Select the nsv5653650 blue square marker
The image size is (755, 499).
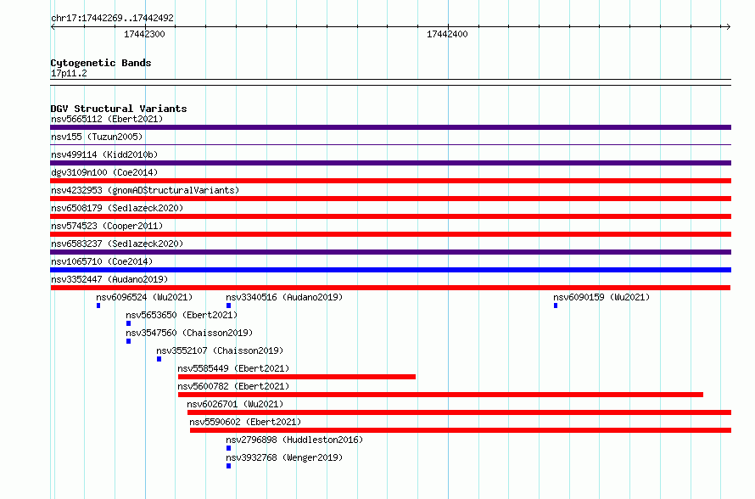129,323
